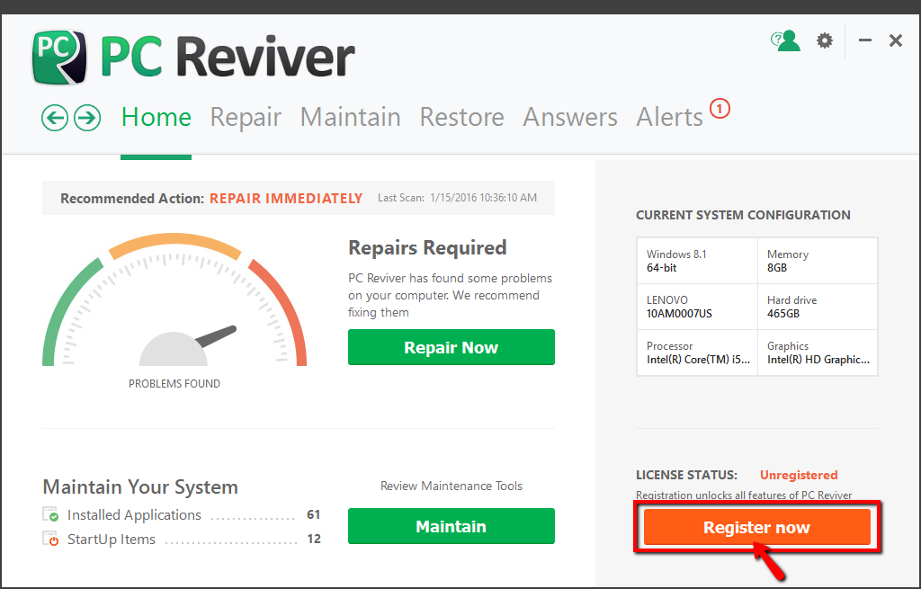Click the StartUp Items count 12
The image size is (921, 589).
(x=314, y=539)
